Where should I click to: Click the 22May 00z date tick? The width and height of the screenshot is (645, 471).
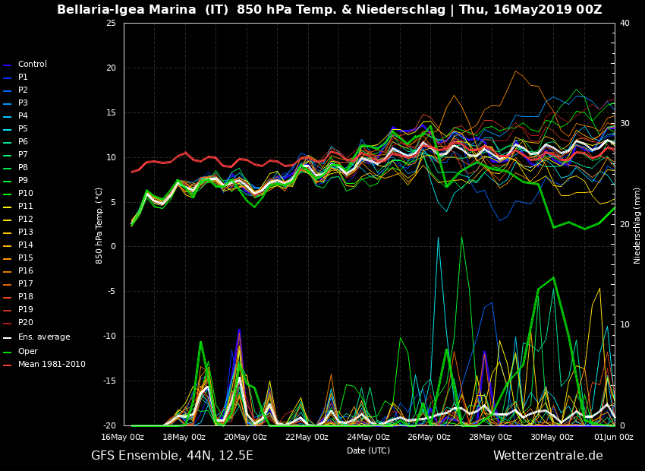[x=307, y=438]
